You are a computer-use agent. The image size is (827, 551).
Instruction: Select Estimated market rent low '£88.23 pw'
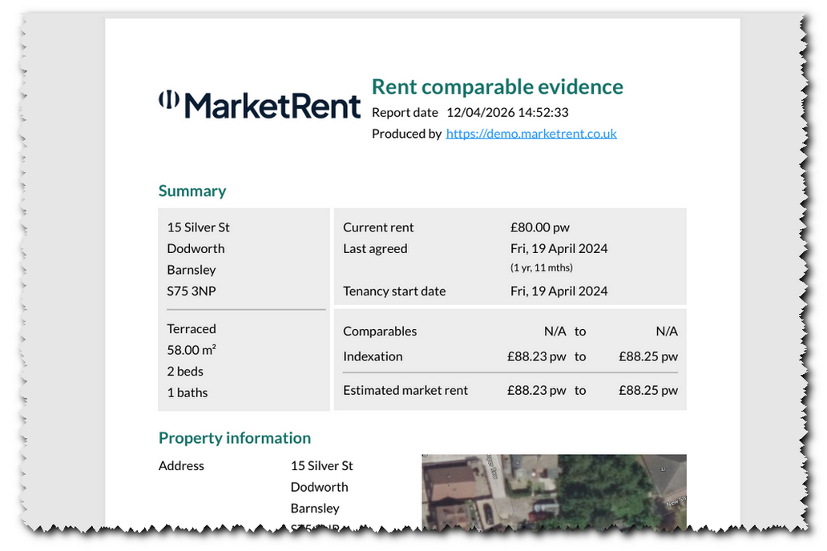point(536,390)
